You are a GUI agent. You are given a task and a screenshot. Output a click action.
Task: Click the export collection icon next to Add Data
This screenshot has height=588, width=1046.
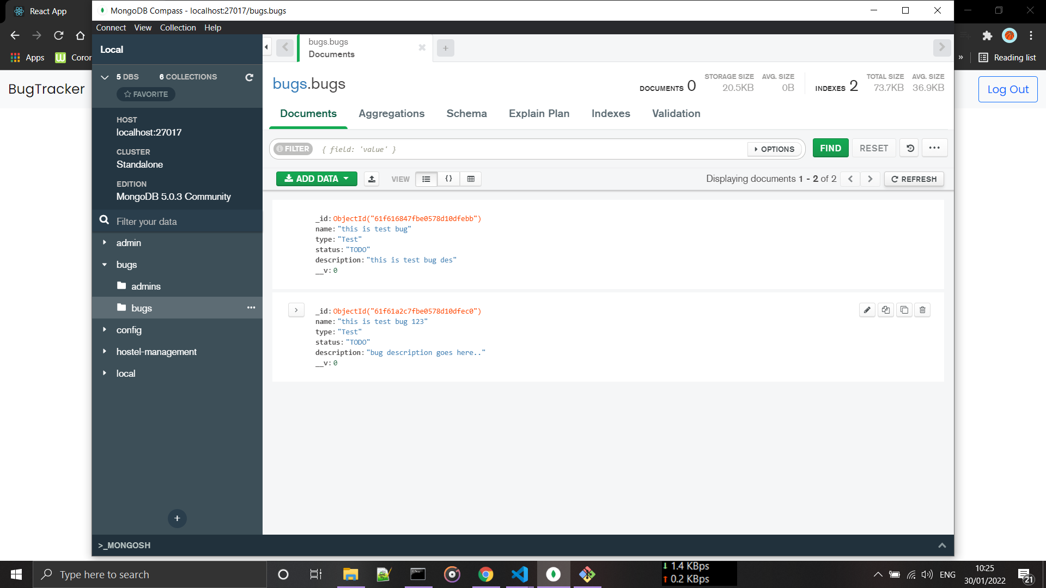pos(372,179)
